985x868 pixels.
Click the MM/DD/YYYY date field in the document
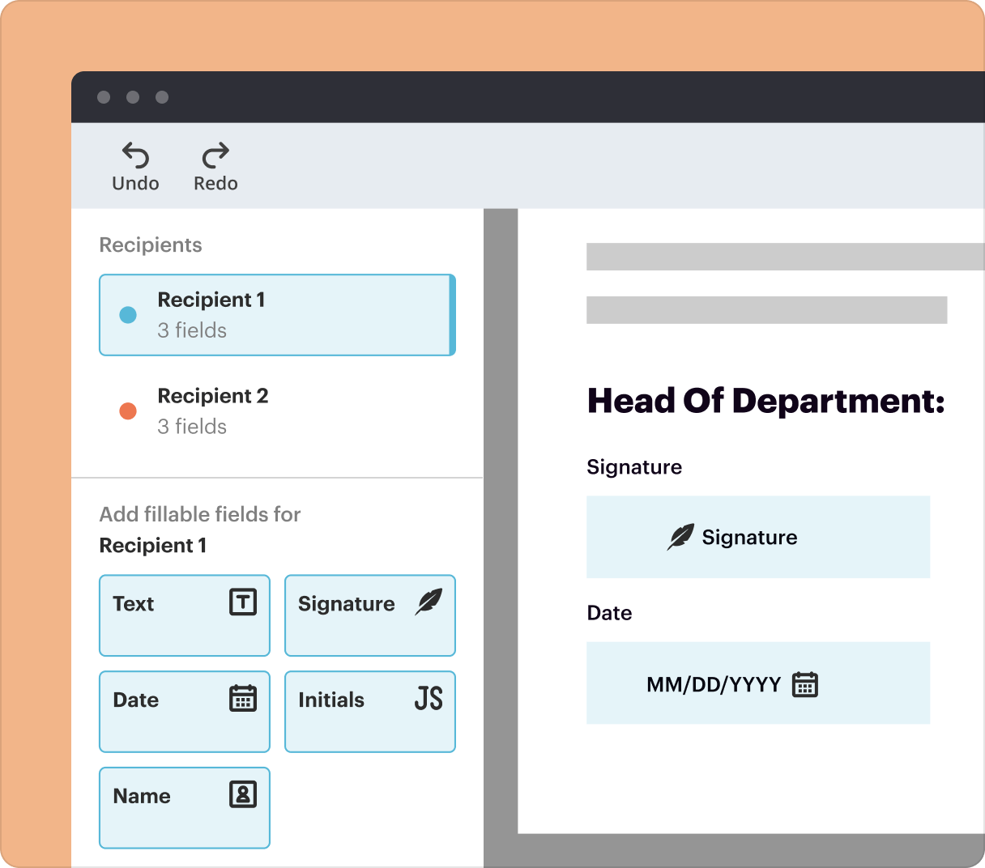pyautogui.click(x=757, y=683)
